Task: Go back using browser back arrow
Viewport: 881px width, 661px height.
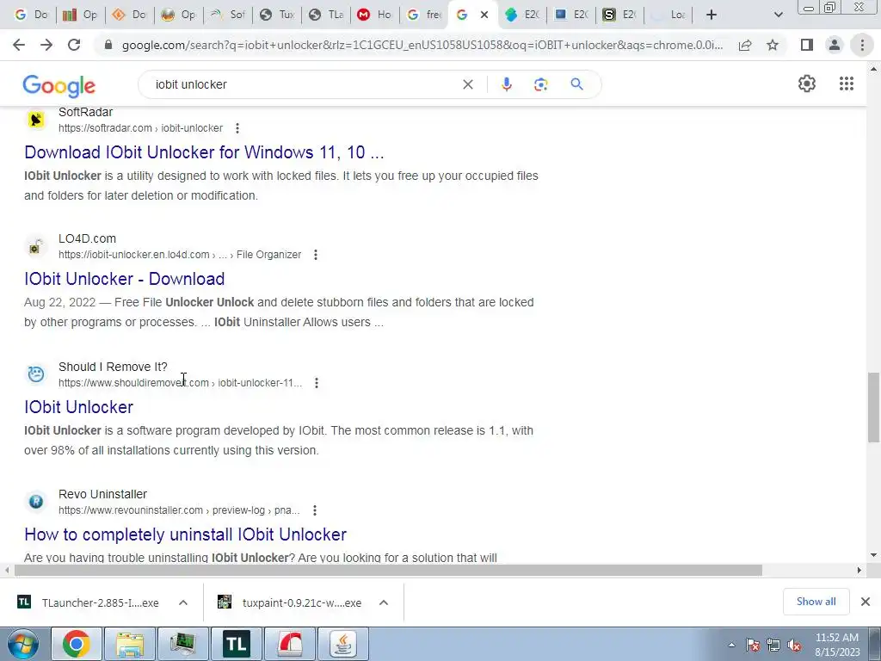Action: coord(19,45)
